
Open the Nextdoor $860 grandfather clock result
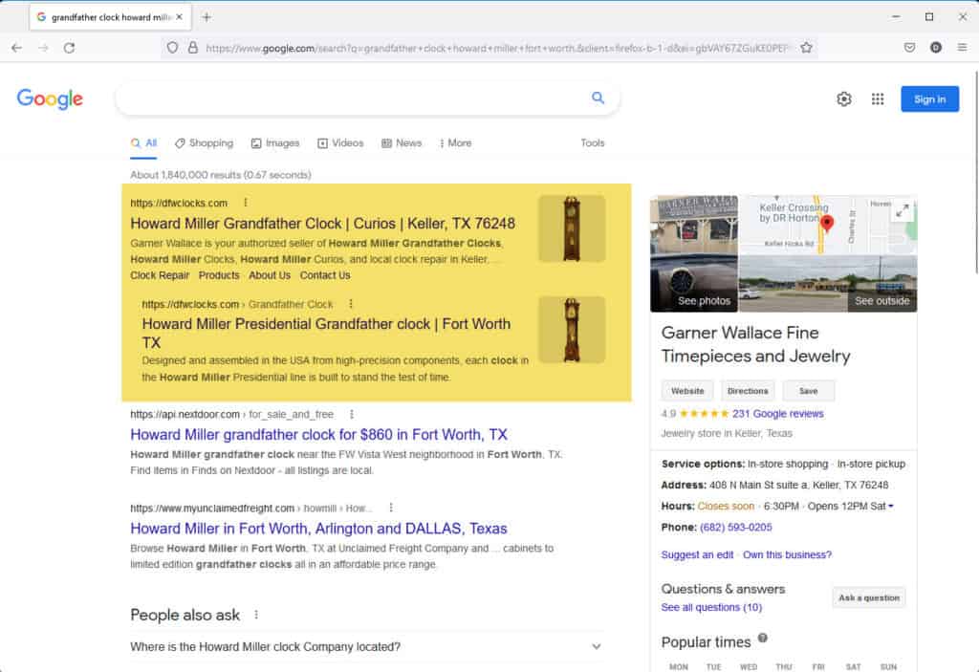click(319, 435)
